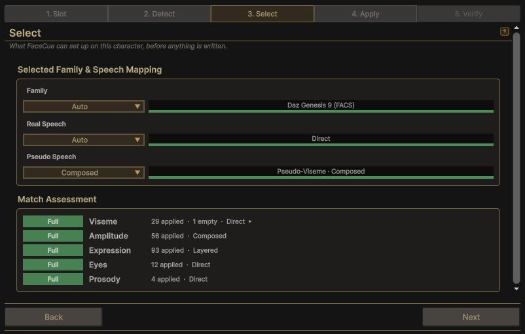Click the Full badge for Expression
The width and height of the screenshot is (525, 334).
pyautogui.click(x=53, y=250)
